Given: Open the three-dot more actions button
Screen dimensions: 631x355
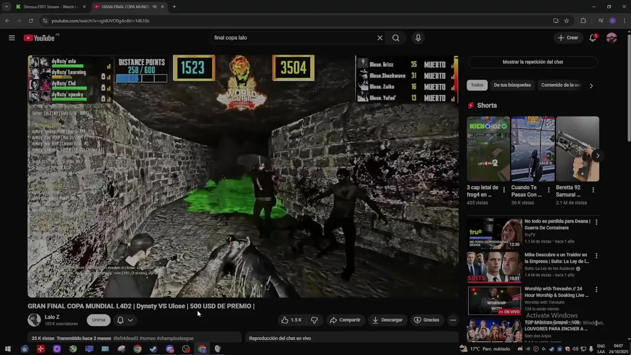Looking at the screenshot, I should (453, 320).
